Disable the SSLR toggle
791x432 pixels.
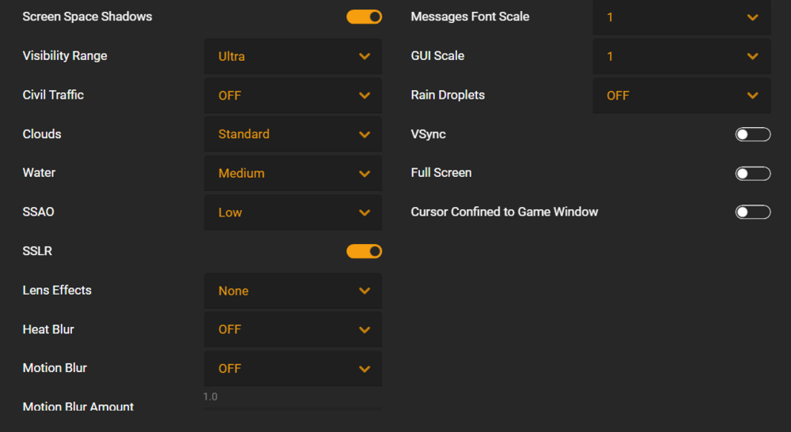coord(364,251)
